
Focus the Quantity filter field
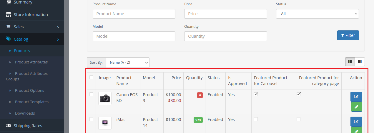[x=226, y=36]
